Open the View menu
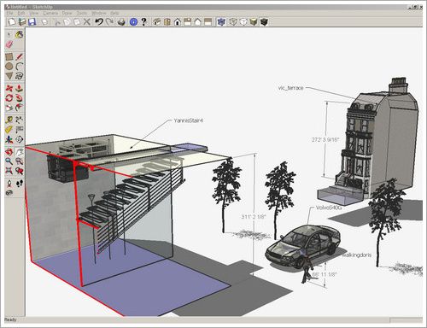427x328 pixels. [34, 13]
